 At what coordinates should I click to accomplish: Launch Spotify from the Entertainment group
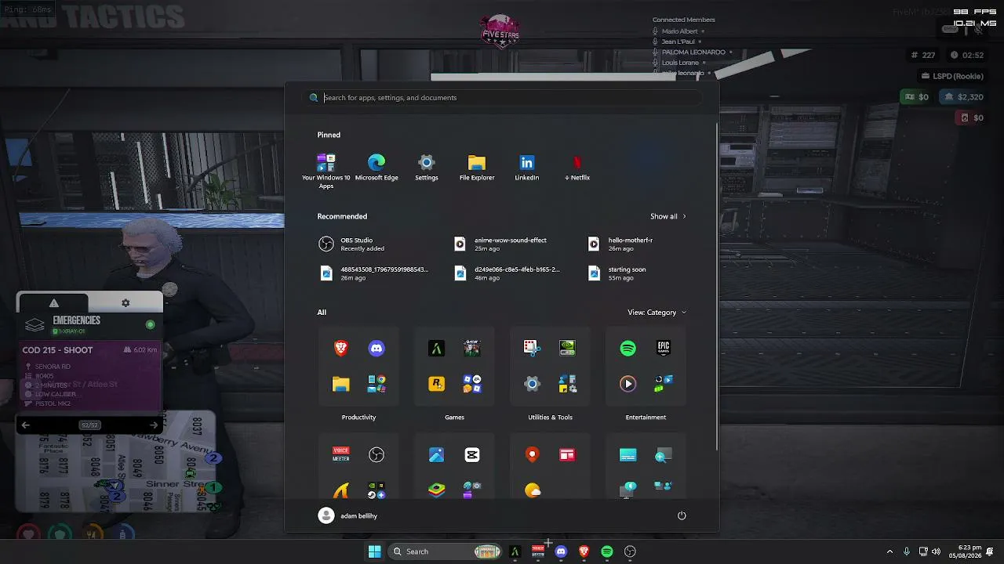(628, 348)
